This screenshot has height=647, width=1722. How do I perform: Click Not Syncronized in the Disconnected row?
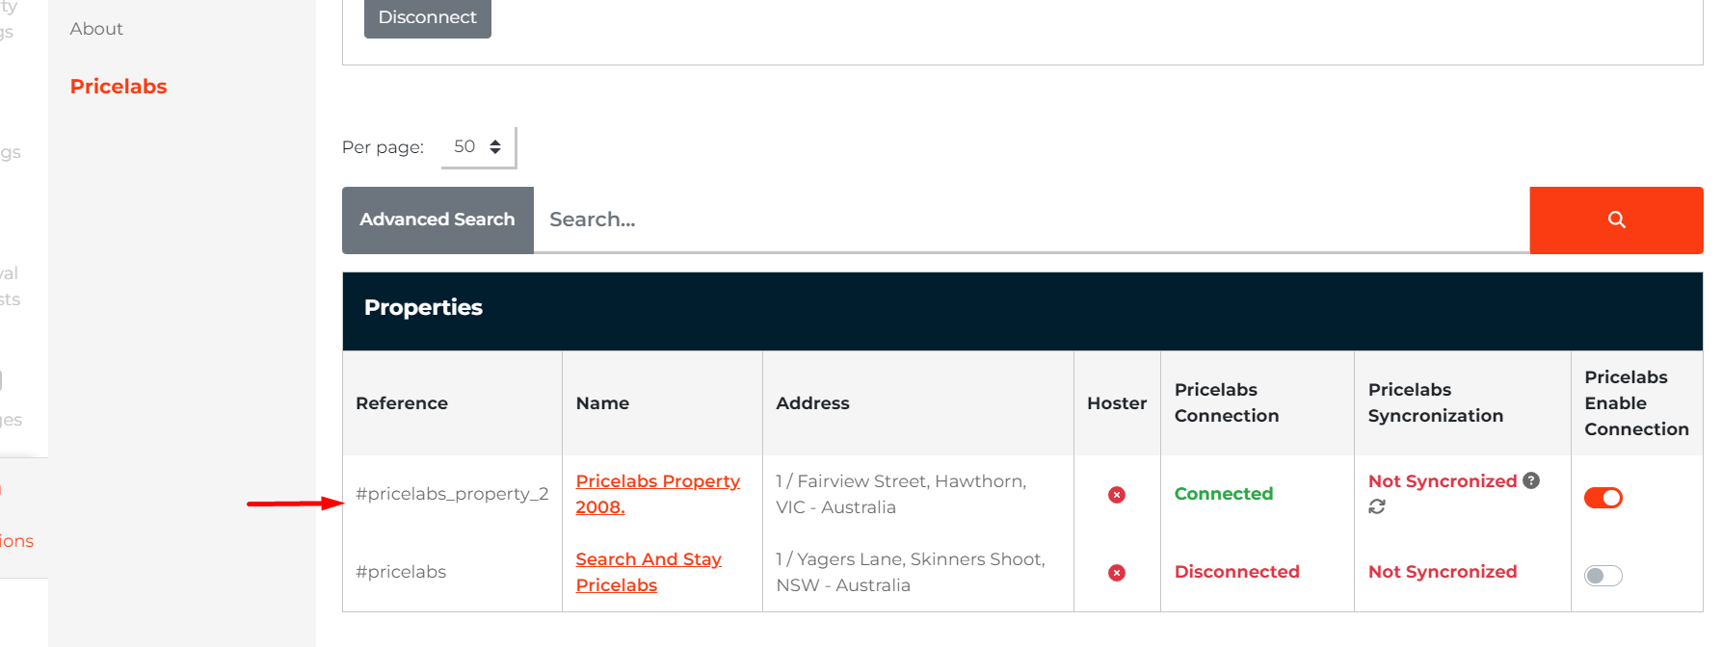[x=1443, y=572]
